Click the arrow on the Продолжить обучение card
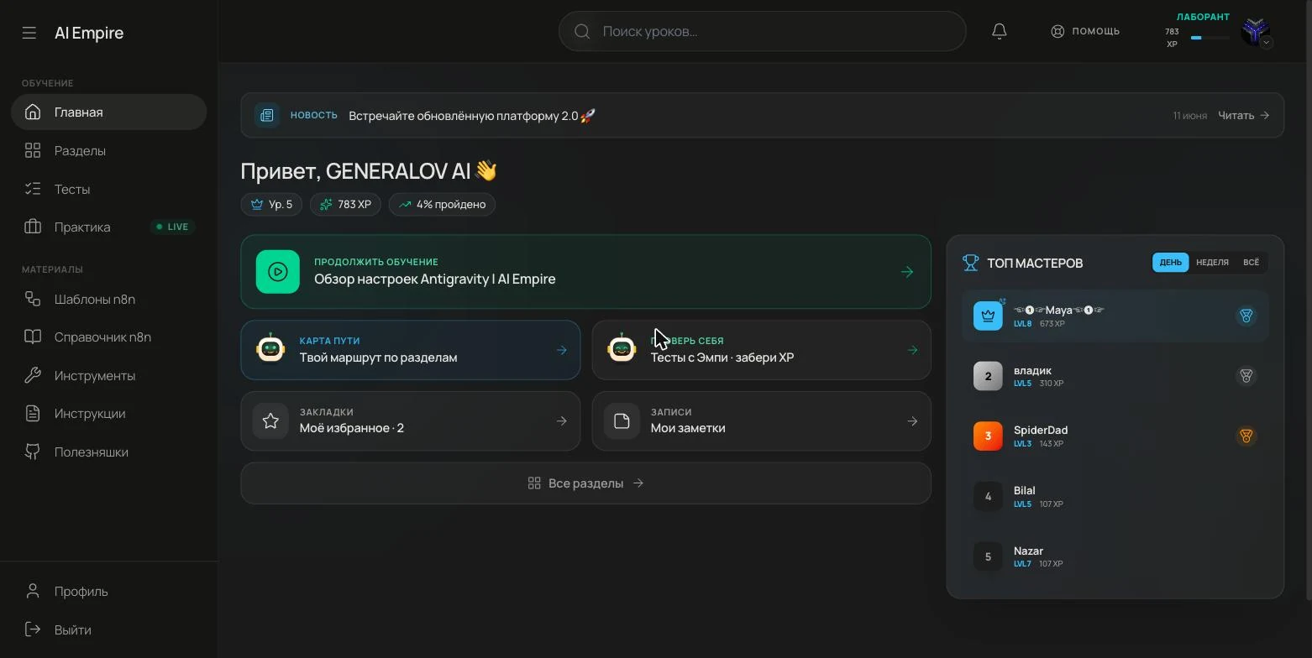The height and width of the screenshot is (658, 1312). pos(907,272)
